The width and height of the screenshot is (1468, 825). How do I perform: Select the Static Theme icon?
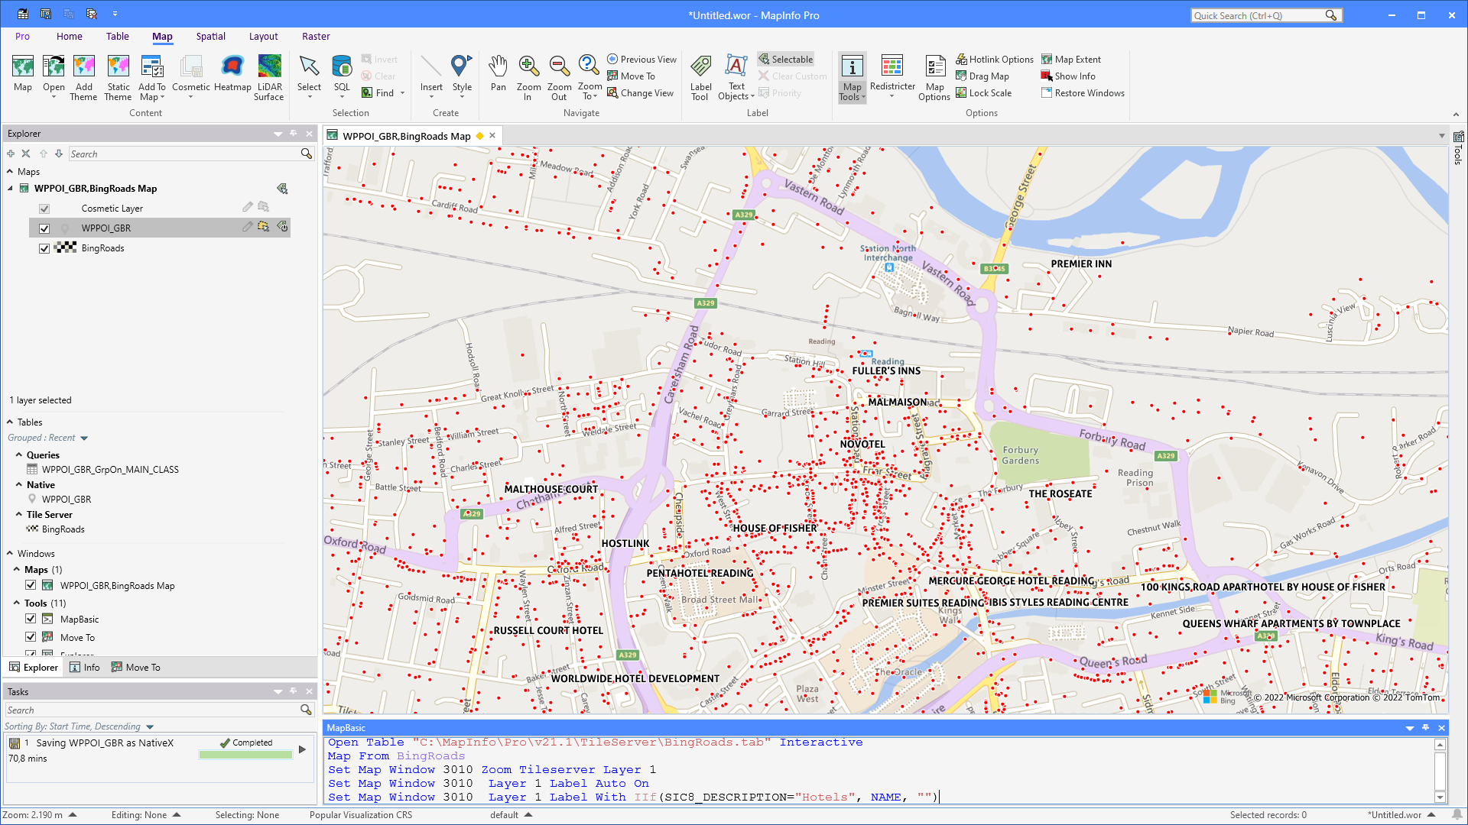118,77
